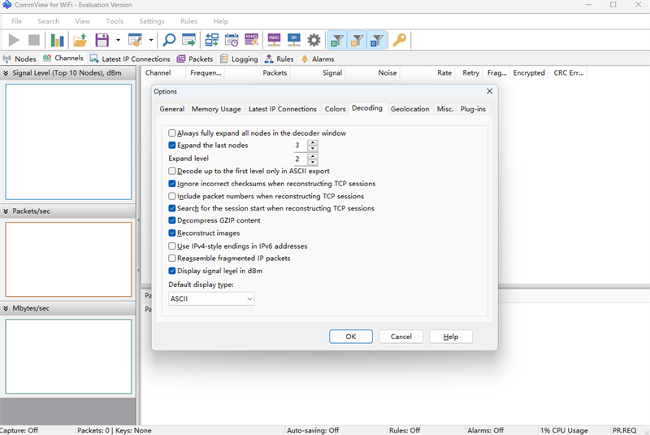The height and width of the screenshot is (435, 650).
Task: Increase the Expand the last nodes value
Action: (x=313, y=142)
